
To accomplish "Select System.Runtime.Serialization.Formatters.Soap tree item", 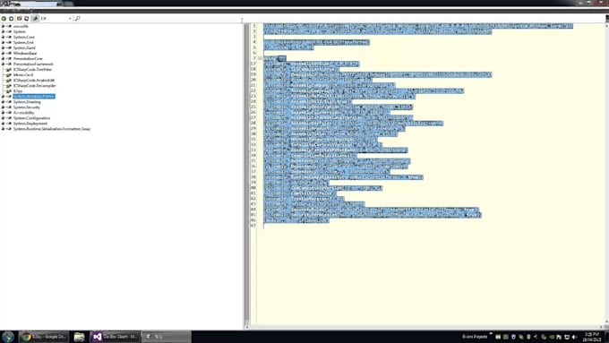I will tap(52, 129).
